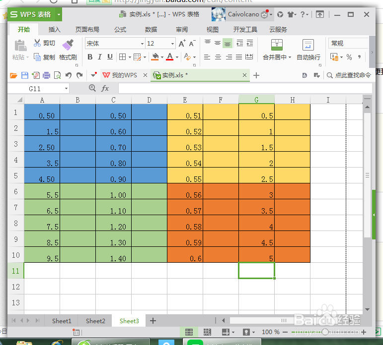Toggle bottom vertical alignment
383x345 pixels.
click(x=228, y=44)
